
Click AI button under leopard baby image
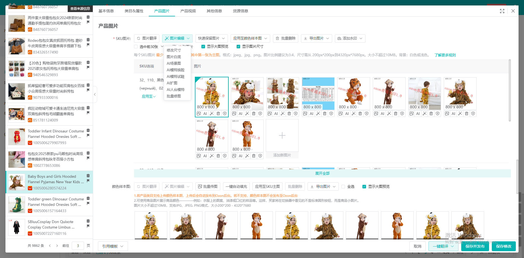tap(240, 114)
